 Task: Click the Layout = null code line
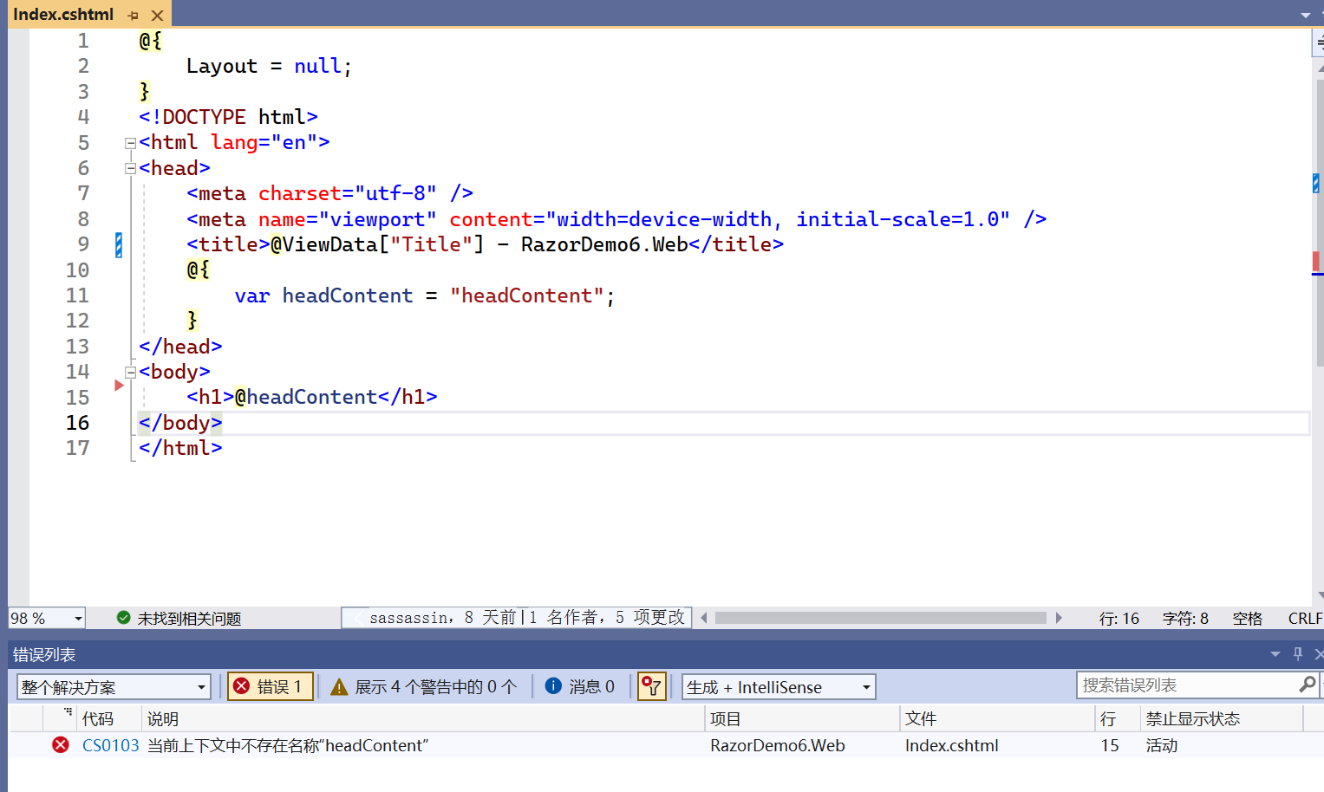tap(270, 67)
